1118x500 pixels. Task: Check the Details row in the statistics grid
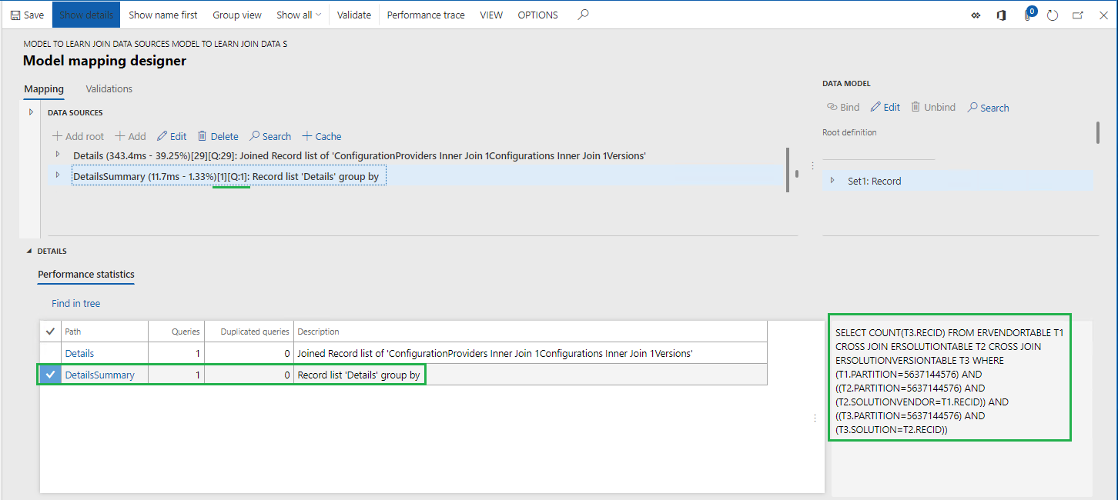(x=50, y=353)
